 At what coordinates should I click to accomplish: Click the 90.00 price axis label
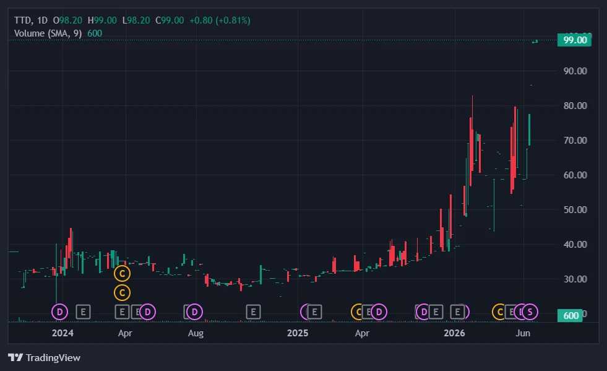pyautogui.click(x=575, y=71)
